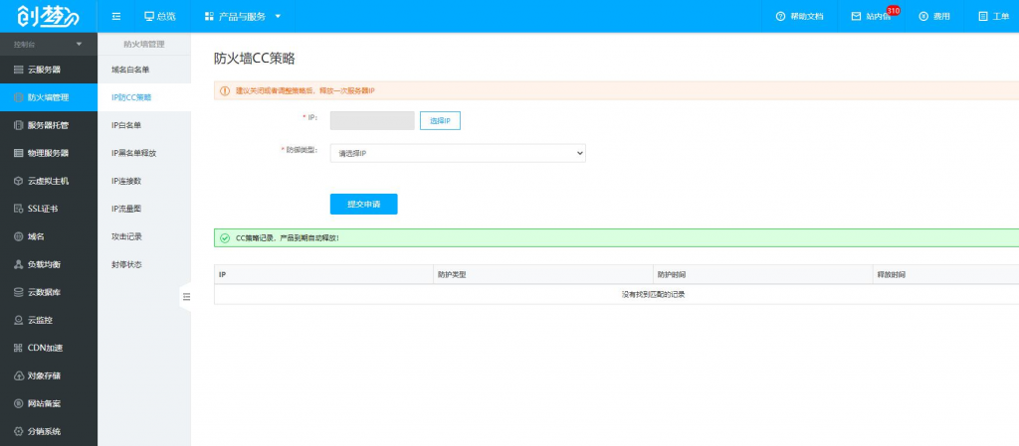Click the 防护类型 column header
Screen dimensions: 1019x446
point(543,274)
